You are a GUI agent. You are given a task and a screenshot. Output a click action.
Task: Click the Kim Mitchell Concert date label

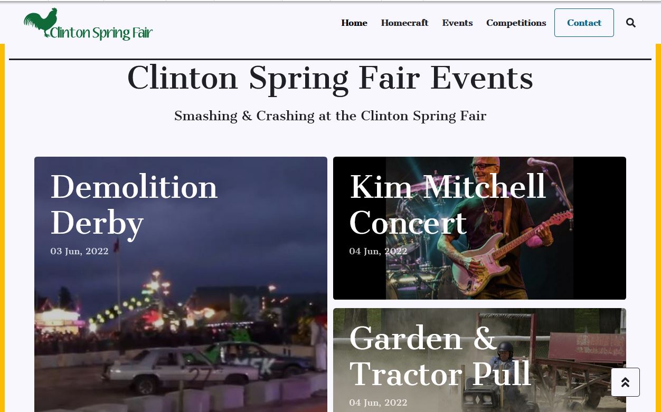pos(378,251)
